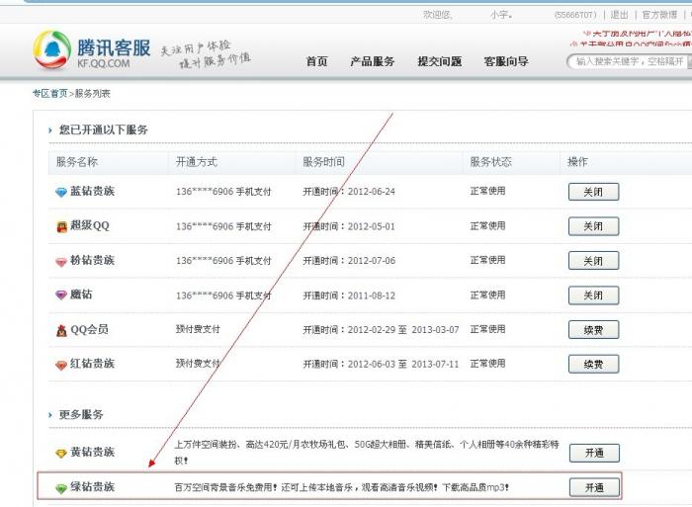This screenshot has width=692, height=507.
Task: Click the QQ会员 penguin icon
Action: click(x=61, y=330)
